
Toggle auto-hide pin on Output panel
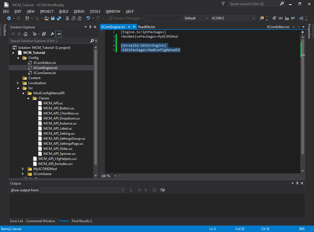point(297,183)
